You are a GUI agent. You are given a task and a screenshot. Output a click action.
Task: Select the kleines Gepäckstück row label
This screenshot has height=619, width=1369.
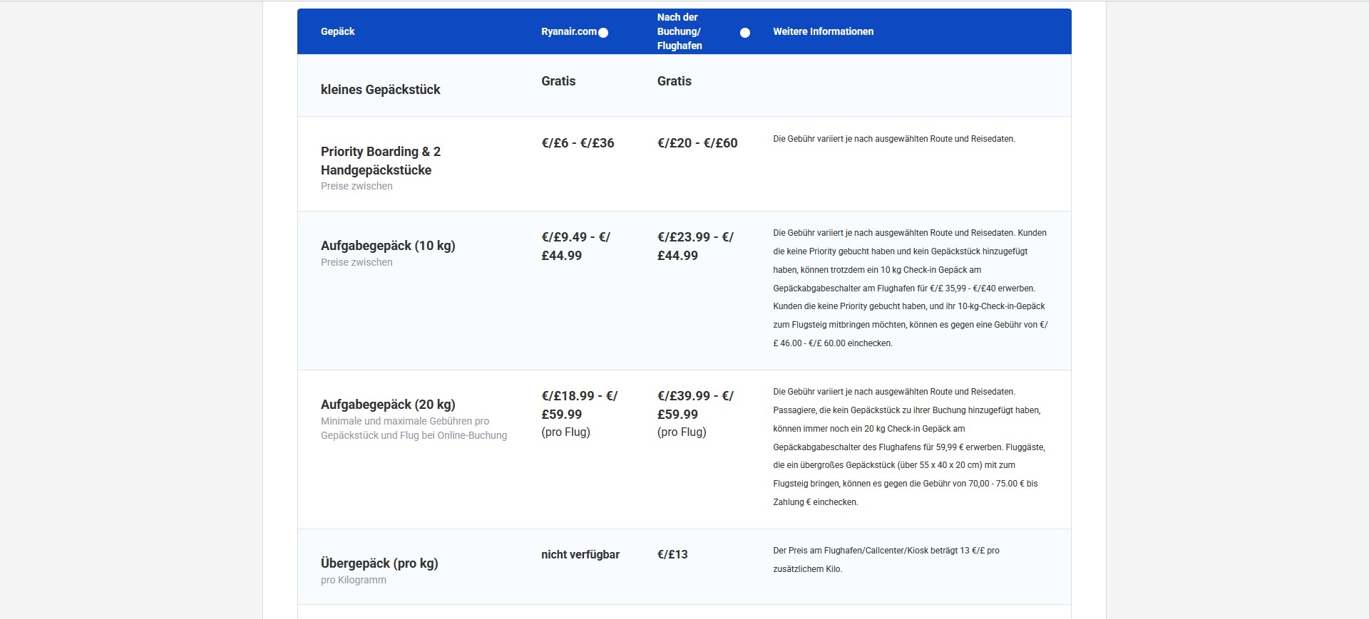380,90
